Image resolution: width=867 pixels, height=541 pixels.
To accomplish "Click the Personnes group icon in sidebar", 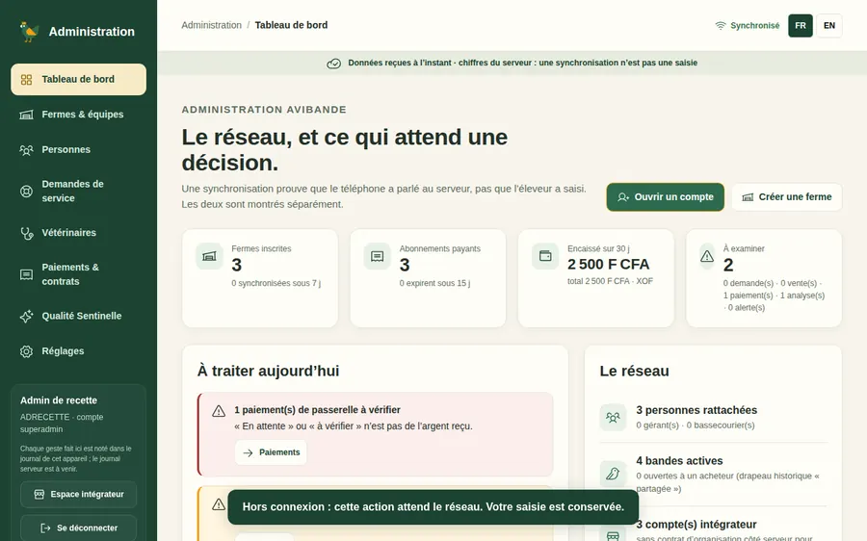I will point(26,150).
